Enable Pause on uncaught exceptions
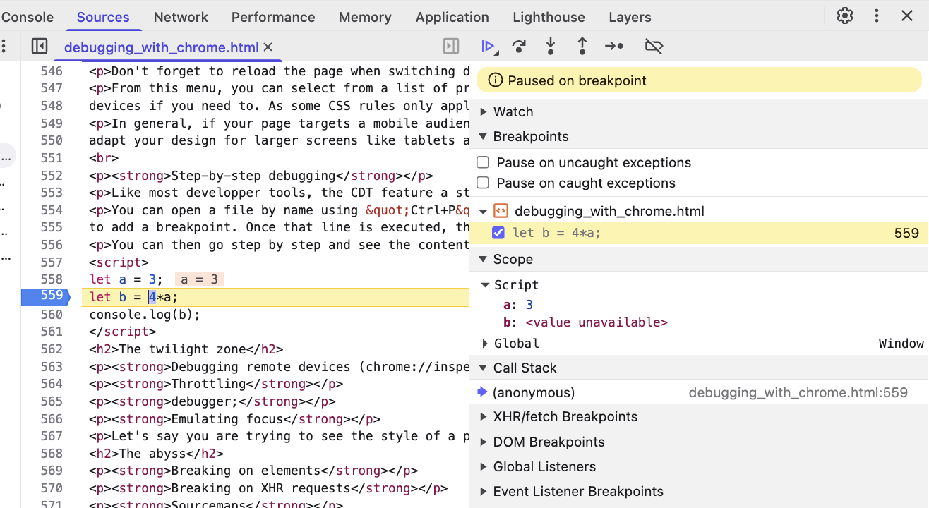929x508 pixels. click(x=483, y=162)
